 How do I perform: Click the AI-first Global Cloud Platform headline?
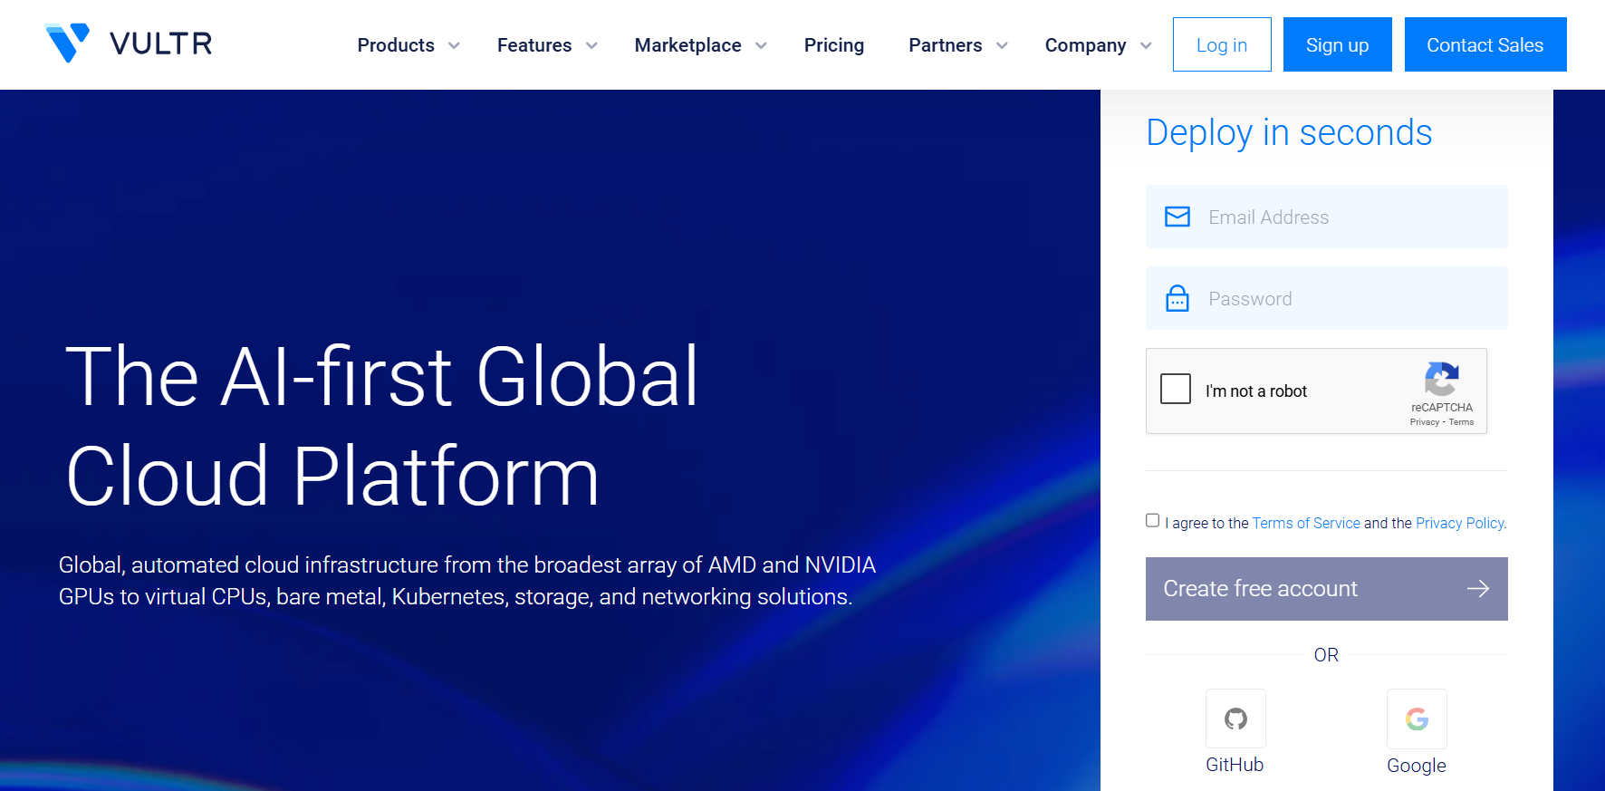[x=382, y=426]
